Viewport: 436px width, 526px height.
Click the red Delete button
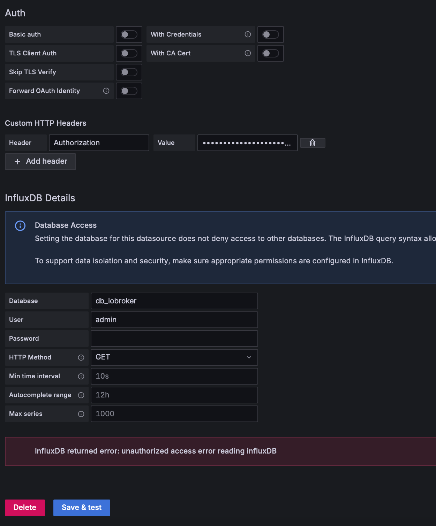25,508
